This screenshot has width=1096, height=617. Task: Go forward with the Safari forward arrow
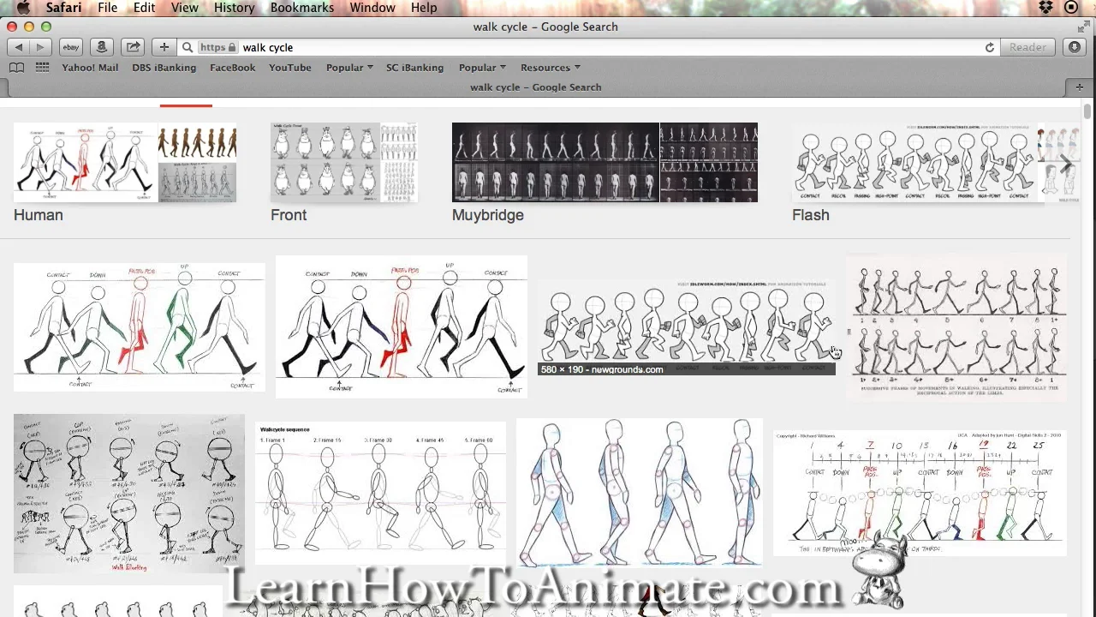[39, 47]
